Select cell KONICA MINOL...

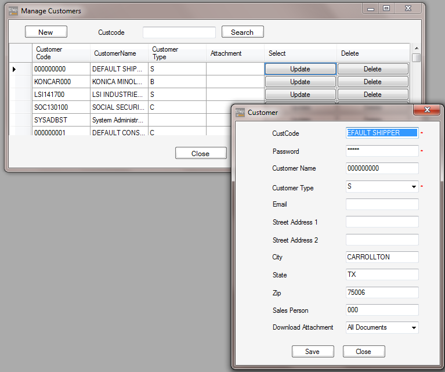click(119, 82)
